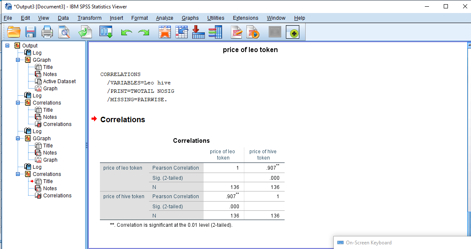Image resolution: width=471 pixels, height=249 pixels.
Task: Print the output using the printer icon
Action: (47, 32)
